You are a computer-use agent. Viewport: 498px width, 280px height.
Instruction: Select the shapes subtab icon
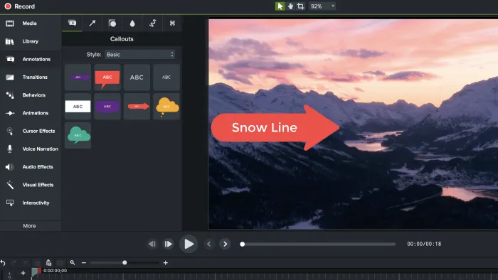click(x=112, y=23)
